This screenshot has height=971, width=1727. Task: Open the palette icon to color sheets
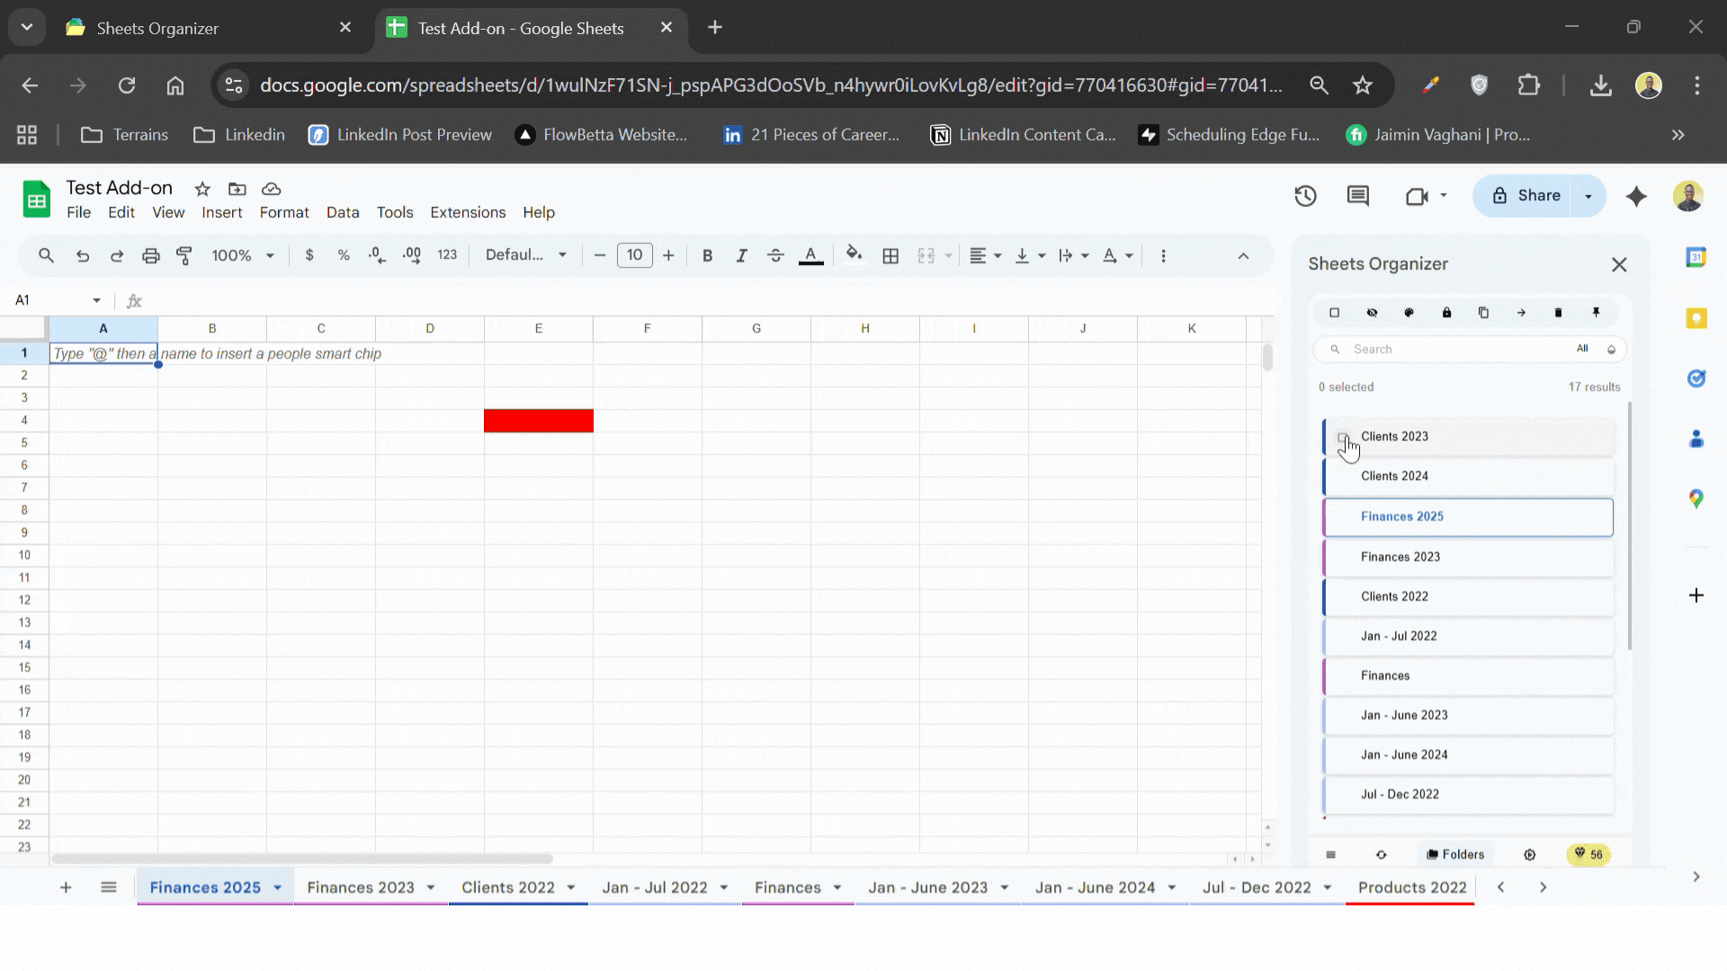(x=1409, y=312)
